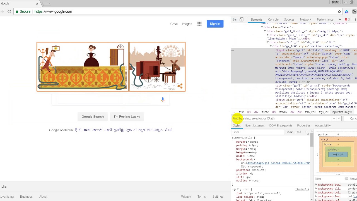Switch to the Sources tab
Screen dimensions: 357x201
point(289,20)
